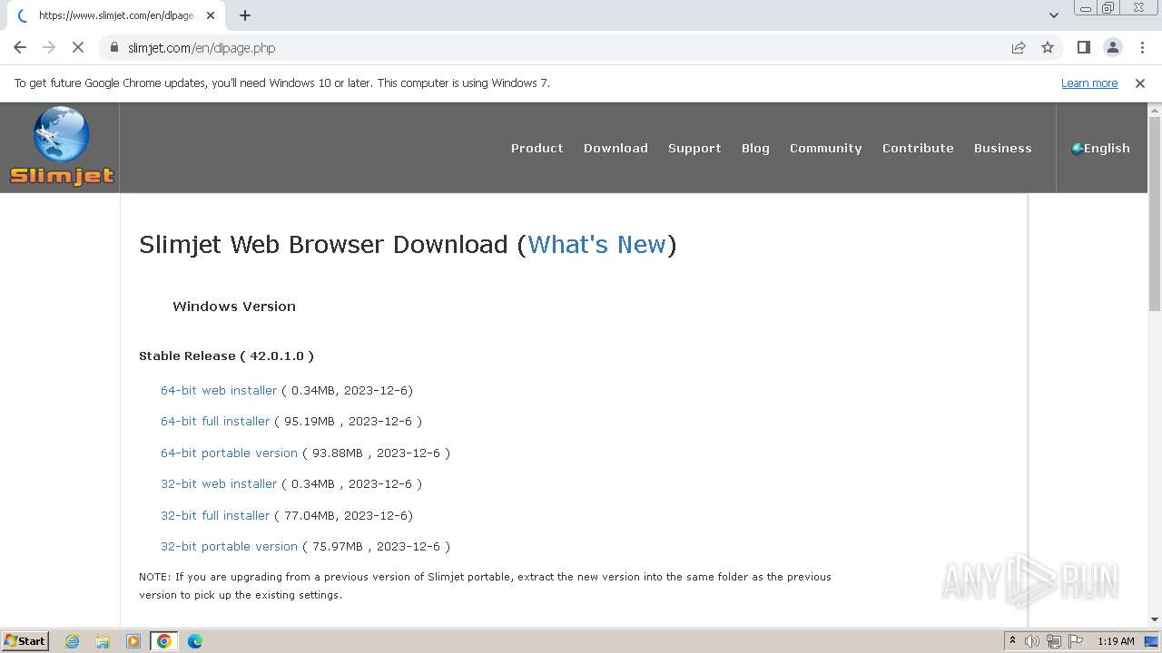The height and width of the screenshot is (653, 1162).
Task: Download the 32-bit web installer
Action: [219, 483]
